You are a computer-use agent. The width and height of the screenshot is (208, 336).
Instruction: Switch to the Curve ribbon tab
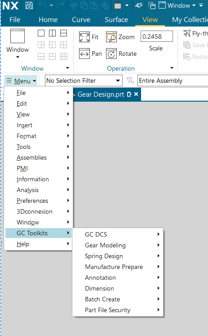(81, 20)
